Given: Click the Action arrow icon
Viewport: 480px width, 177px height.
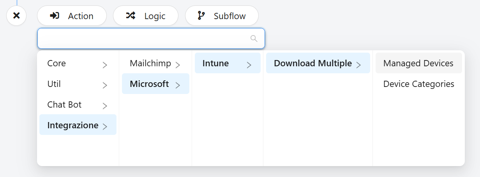Looking at the screenshot, I should click(55, 16).
